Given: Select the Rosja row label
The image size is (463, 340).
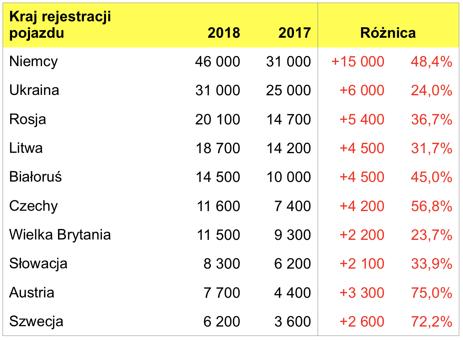Looking at the screenshot, I should 28,119.
